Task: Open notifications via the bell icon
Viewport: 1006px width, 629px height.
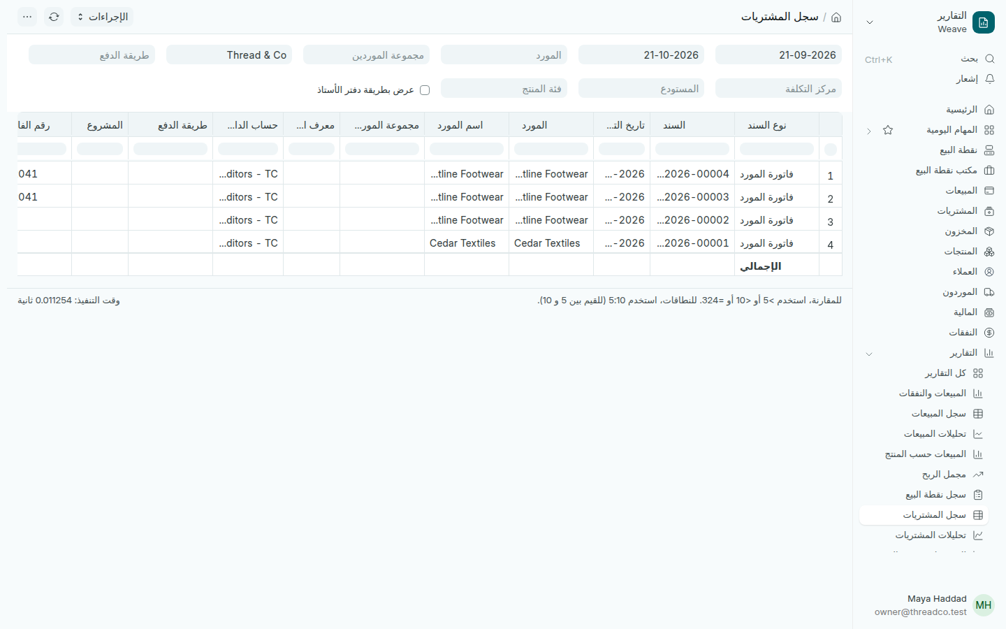Action: click(989, 79)
